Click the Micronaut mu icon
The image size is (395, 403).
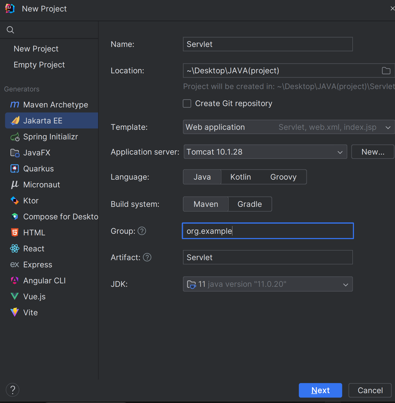[15, 184]
